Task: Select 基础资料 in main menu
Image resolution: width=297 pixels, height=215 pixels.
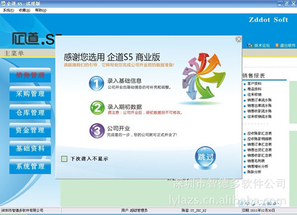Action: (x=30, y=148)
